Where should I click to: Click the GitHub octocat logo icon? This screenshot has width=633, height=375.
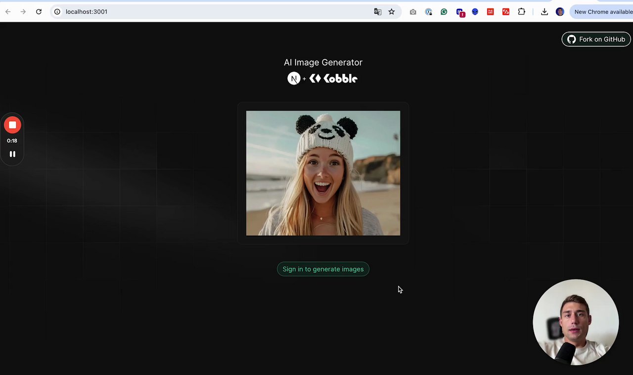point(572,39)
